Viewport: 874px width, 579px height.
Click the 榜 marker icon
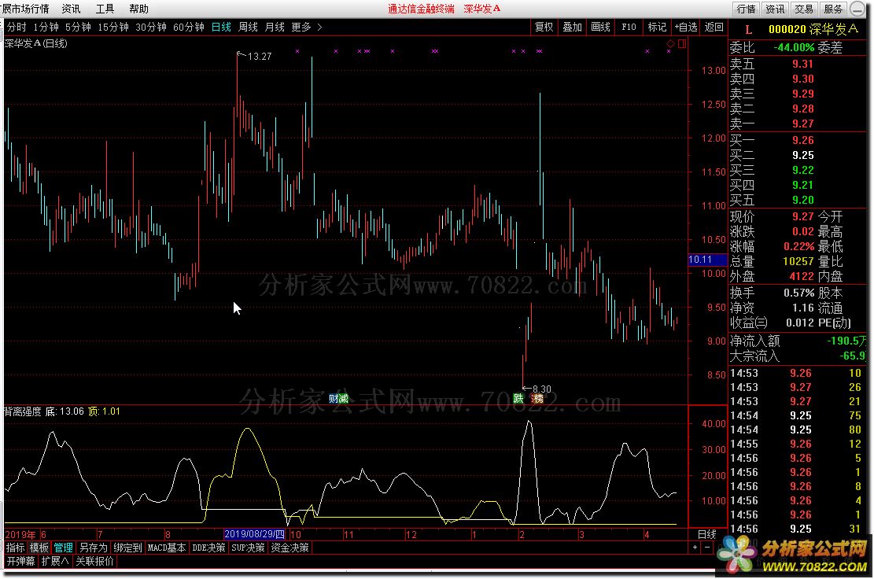pos(537,398)
